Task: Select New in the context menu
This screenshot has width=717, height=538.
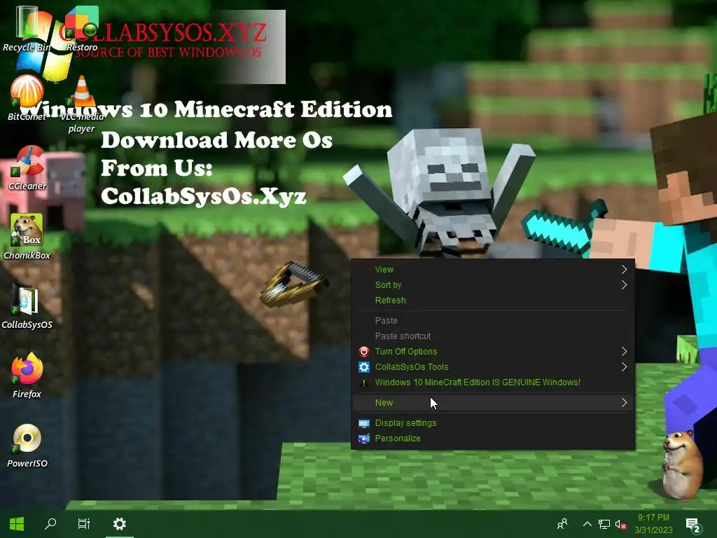Action: pyautogui.click(x=493, y=403)
